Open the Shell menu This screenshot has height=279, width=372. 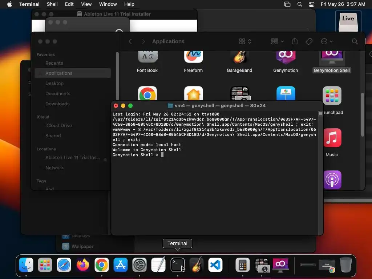click(52, 4)
